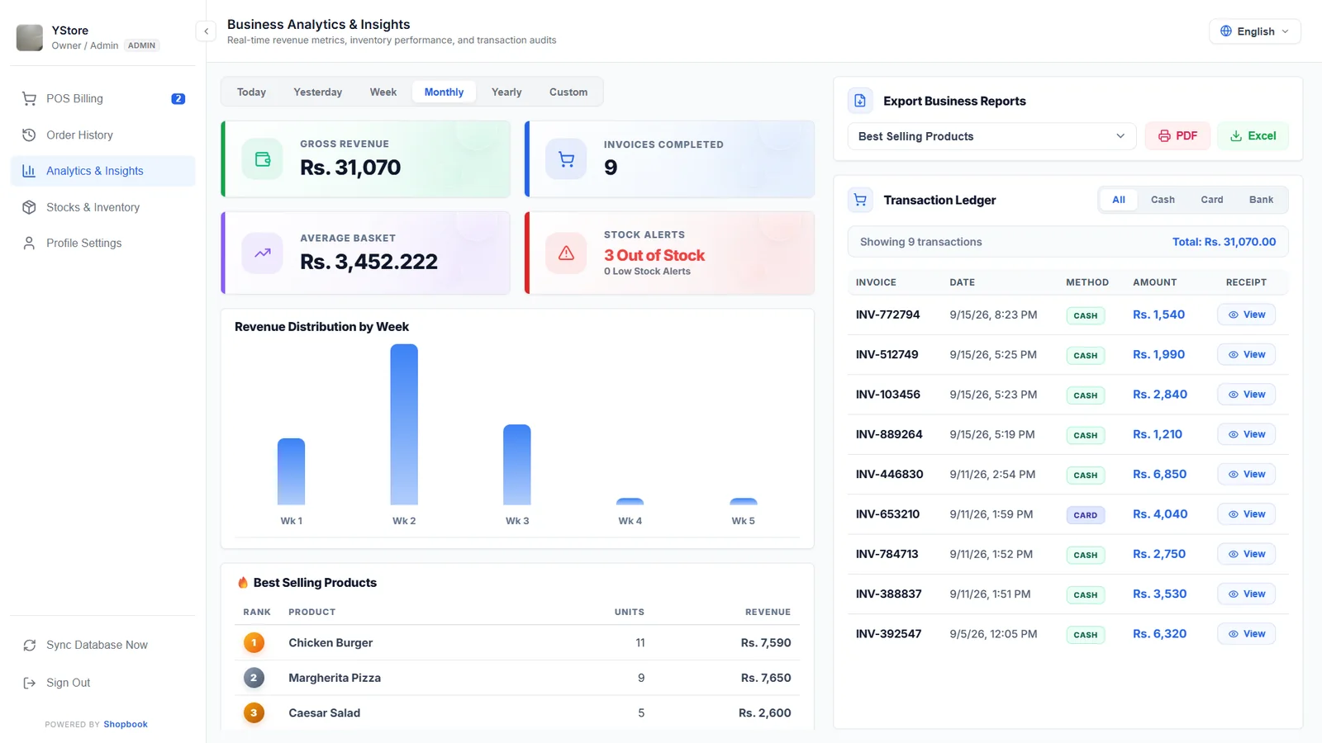Click the rank 2 badge for Margherita Pizza
The width and height of the screenshot is (1322, 743).
254,678
